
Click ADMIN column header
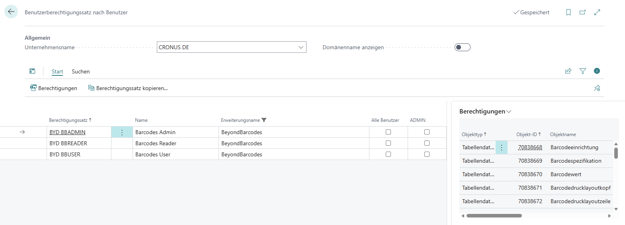(x=418, y=120)
